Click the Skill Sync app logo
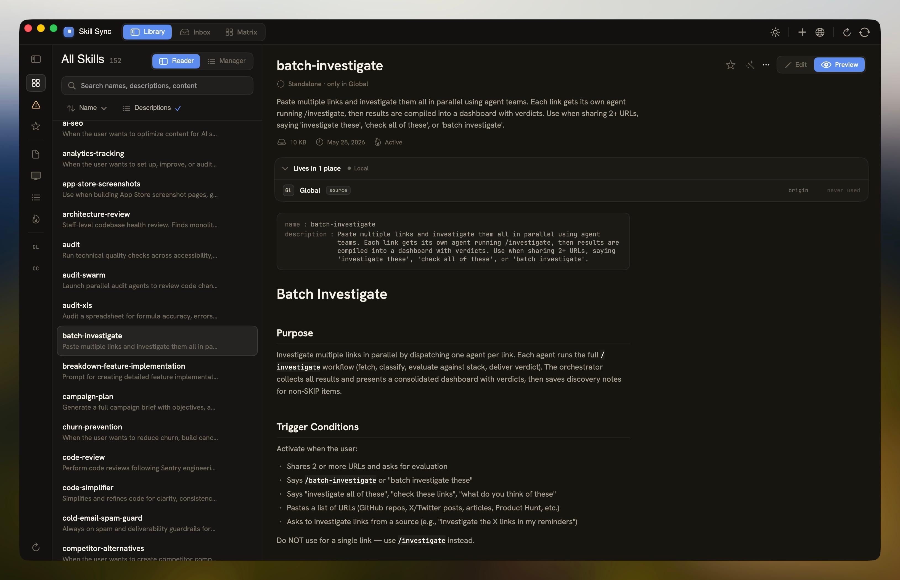The width and height of the screenshot is (900, 580). [68, 32]
